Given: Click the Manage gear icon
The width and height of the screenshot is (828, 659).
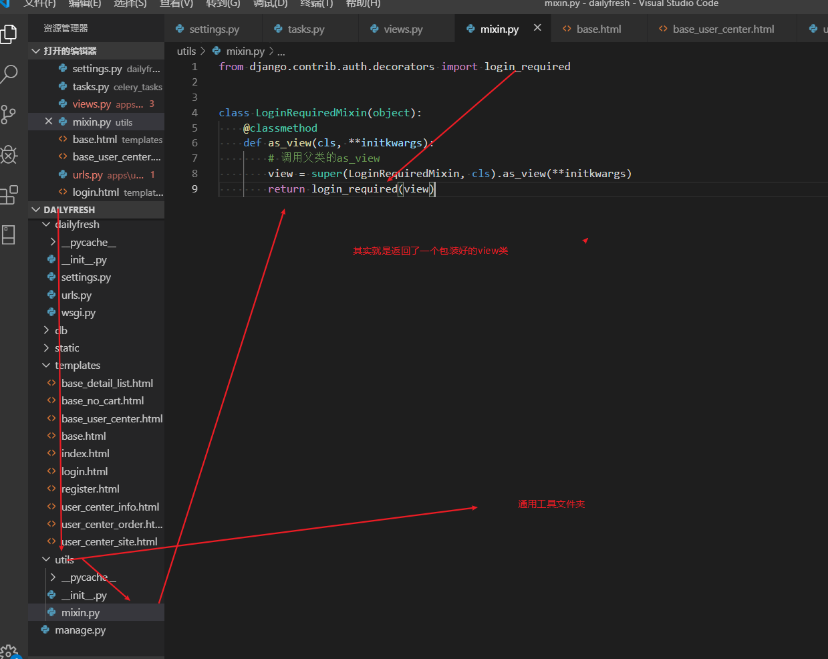Looking at the screenshot, I should click(9, 652).
